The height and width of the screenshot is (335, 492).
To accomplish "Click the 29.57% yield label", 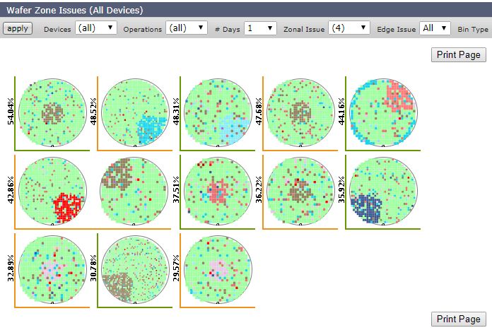I will (x=176, y=268).
